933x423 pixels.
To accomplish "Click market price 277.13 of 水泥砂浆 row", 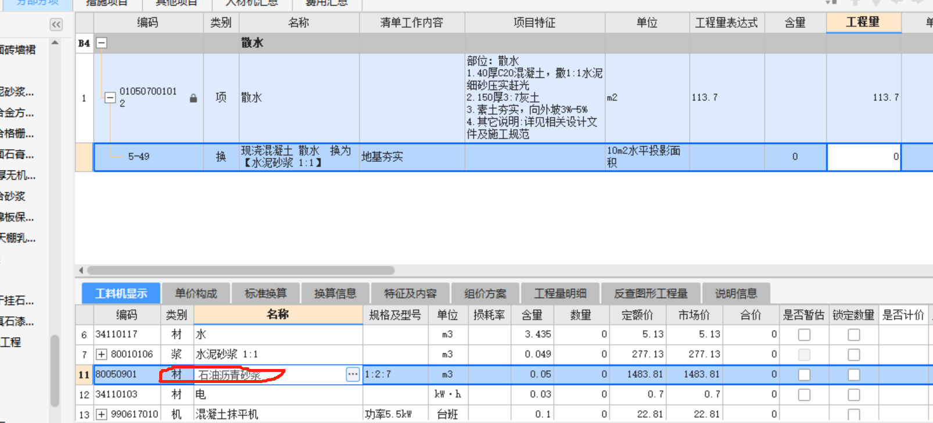I will point(704,355).
